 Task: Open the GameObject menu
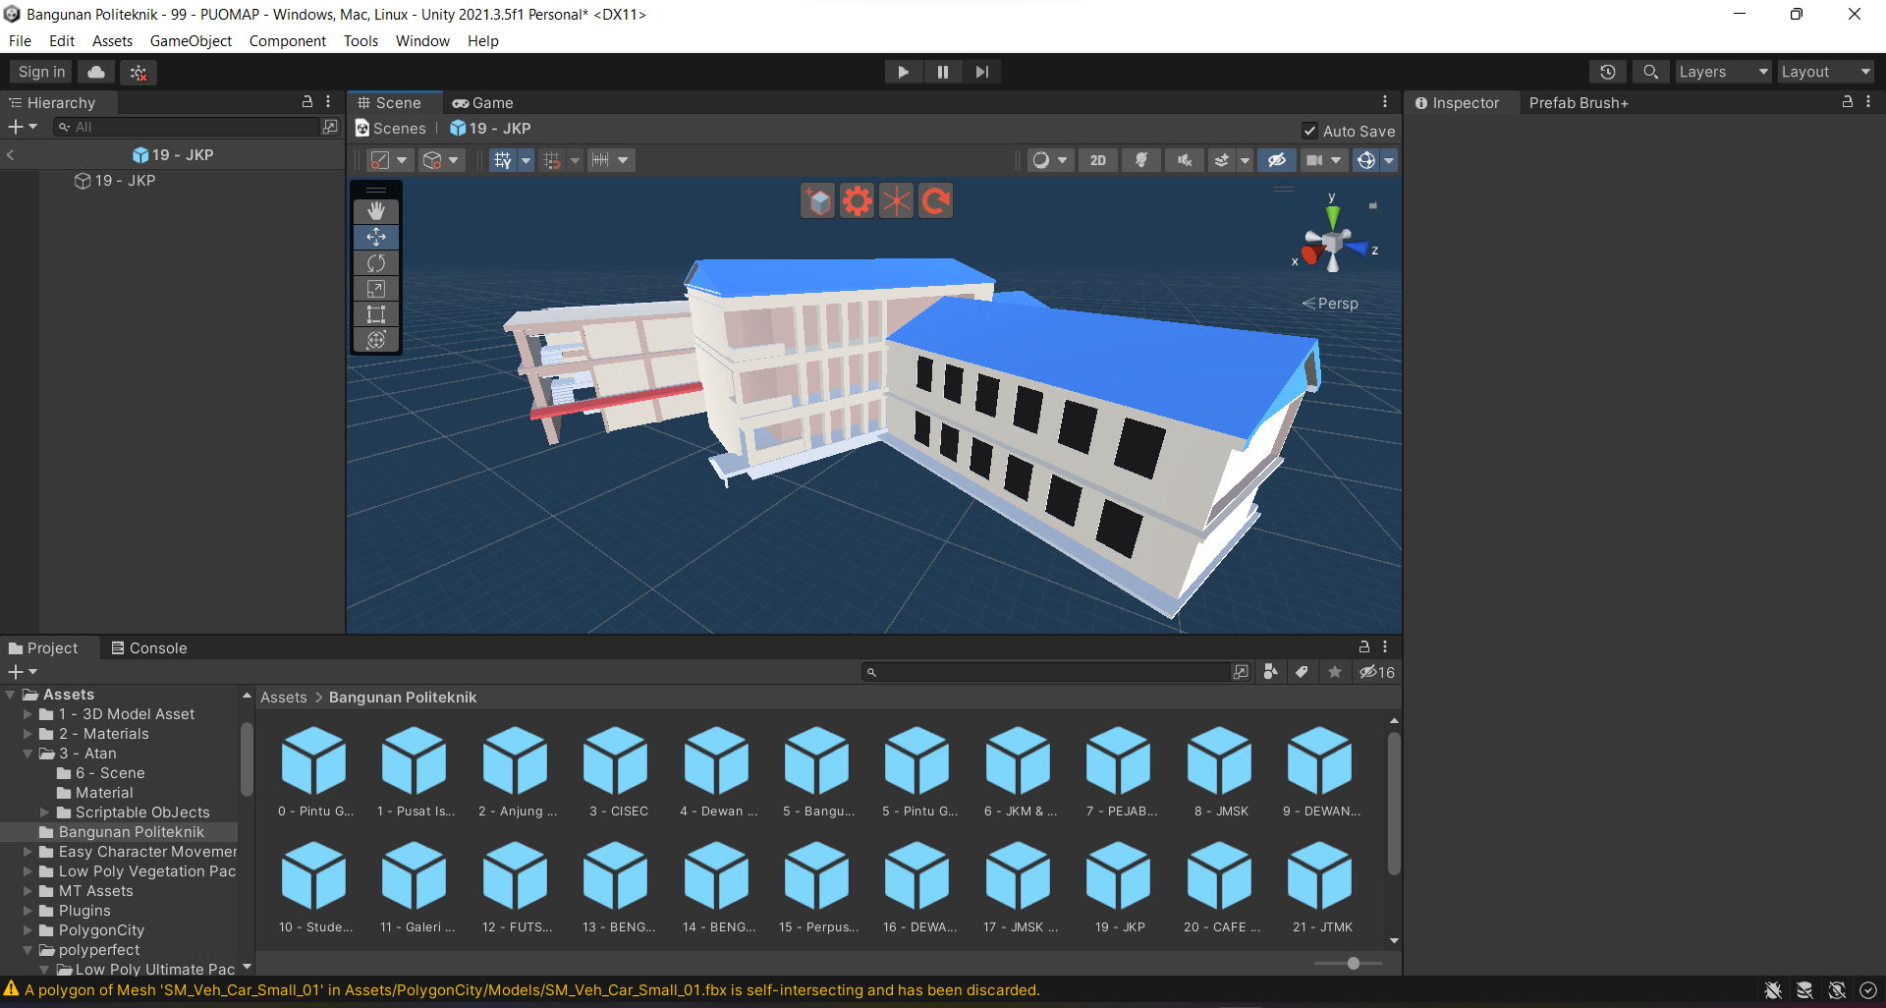pos(191,41)
